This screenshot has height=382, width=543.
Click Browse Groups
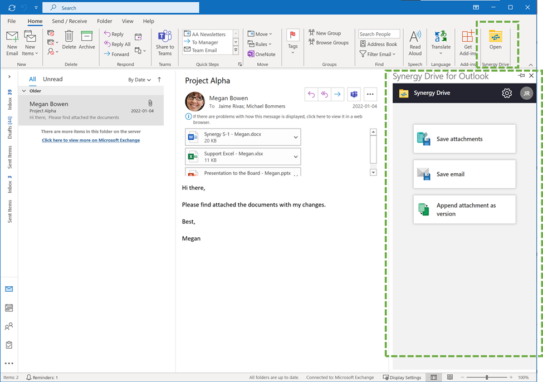click(x=329, y=42)
